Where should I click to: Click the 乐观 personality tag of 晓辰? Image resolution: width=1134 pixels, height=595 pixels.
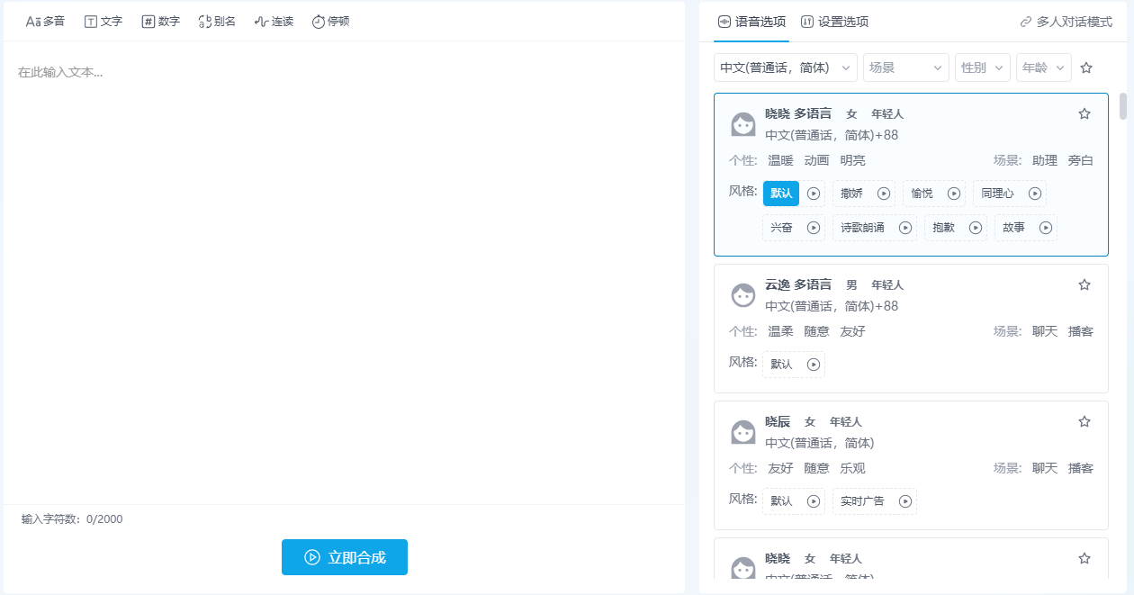[x=852, y=468]
